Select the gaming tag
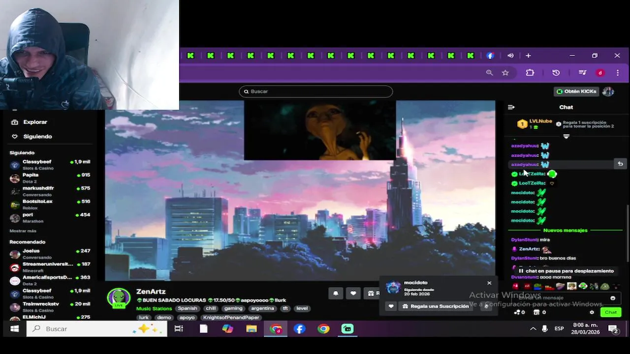630x354 pixels. tap(233, 309)
